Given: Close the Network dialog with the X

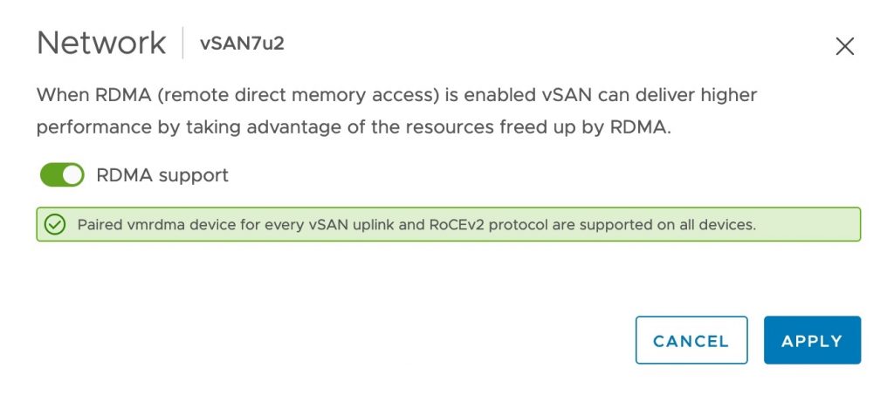Looking at the screenshot, I should pyautogui.click(x=844, y=47).
